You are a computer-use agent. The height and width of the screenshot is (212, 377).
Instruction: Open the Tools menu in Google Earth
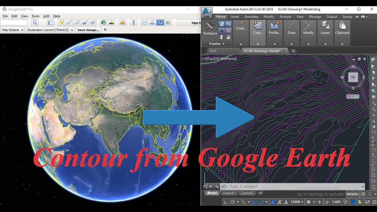pos(35,16)
